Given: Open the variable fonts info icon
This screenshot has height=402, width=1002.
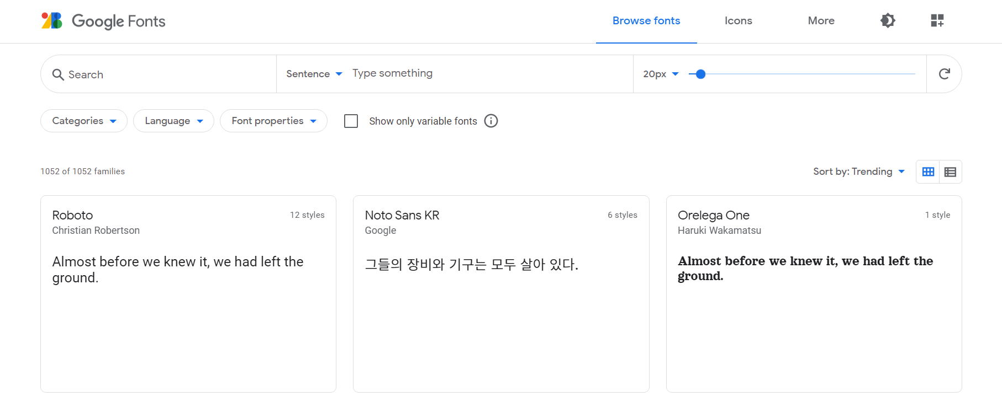Looking at the screenshot, I should point(491,121).
